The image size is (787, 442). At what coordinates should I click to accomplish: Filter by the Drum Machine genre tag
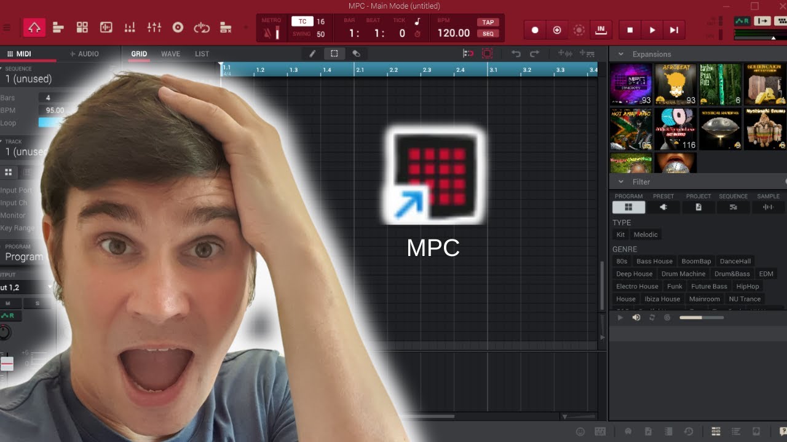pos(683,274)
